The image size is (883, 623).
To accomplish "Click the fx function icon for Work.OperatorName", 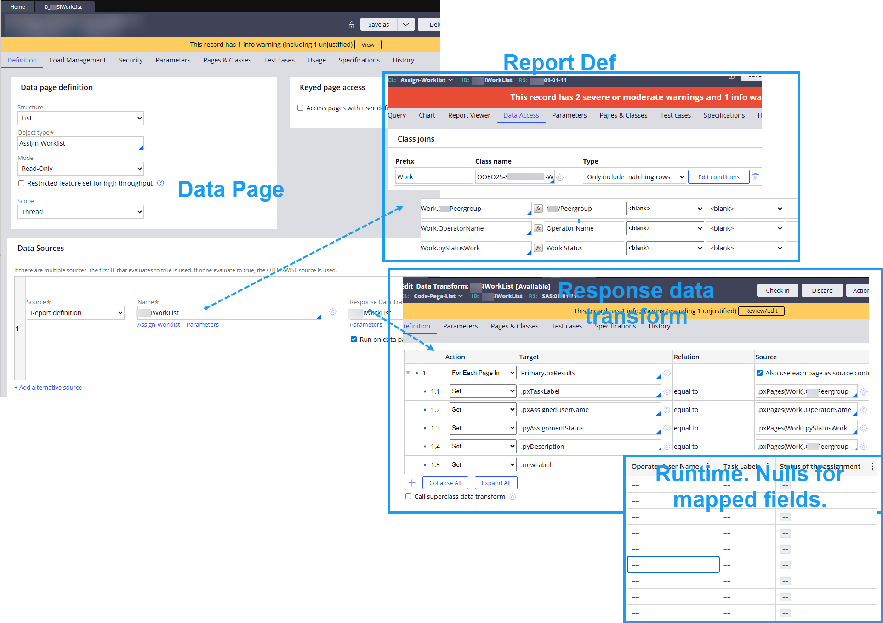I will pyautogui.click(x=538, y=228).
